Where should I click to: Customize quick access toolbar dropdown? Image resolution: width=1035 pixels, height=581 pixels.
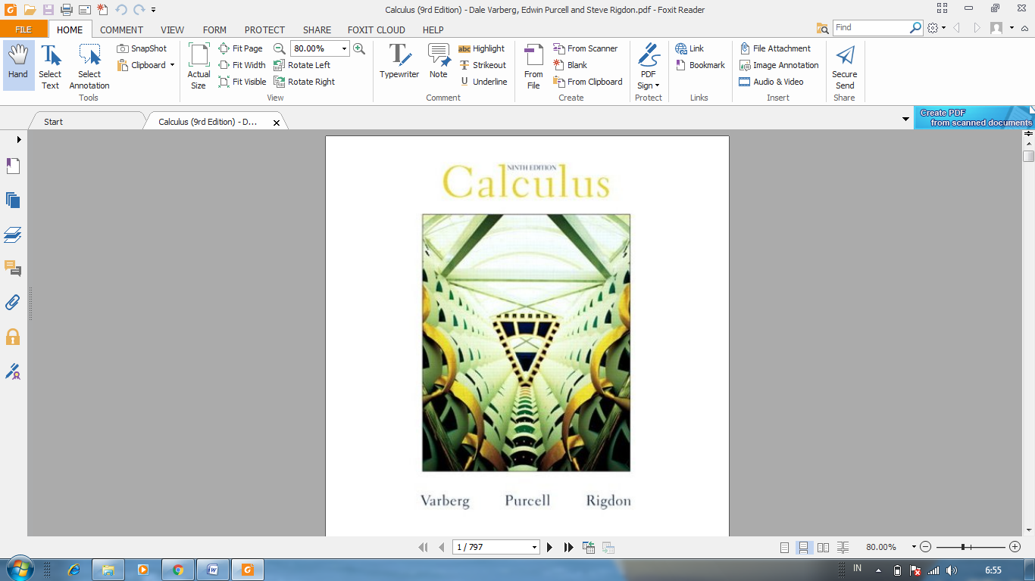pos(153,10)
